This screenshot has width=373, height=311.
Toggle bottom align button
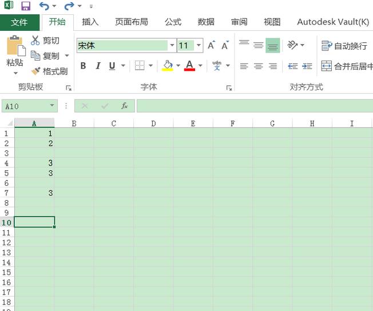coord(273,45)
